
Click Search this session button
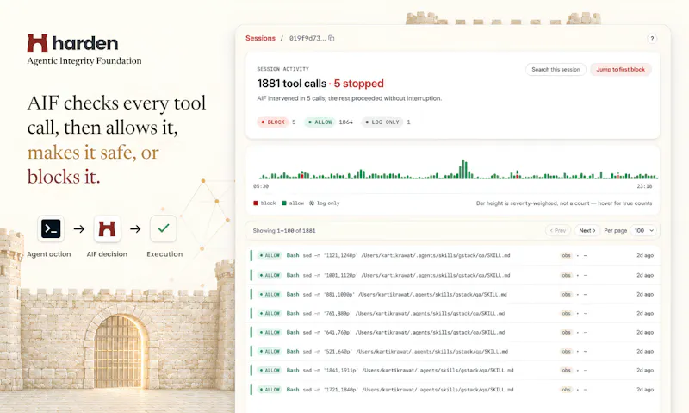point(556,70)
